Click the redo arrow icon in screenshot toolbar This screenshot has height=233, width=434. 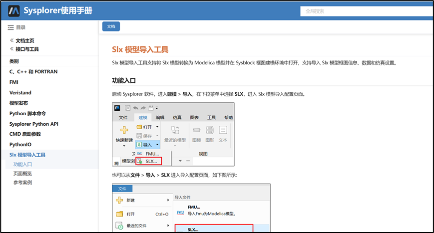143,108
